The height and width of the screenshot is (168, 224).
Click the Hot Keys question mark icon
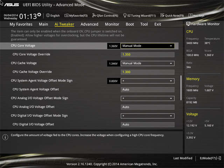pos(190,15)
